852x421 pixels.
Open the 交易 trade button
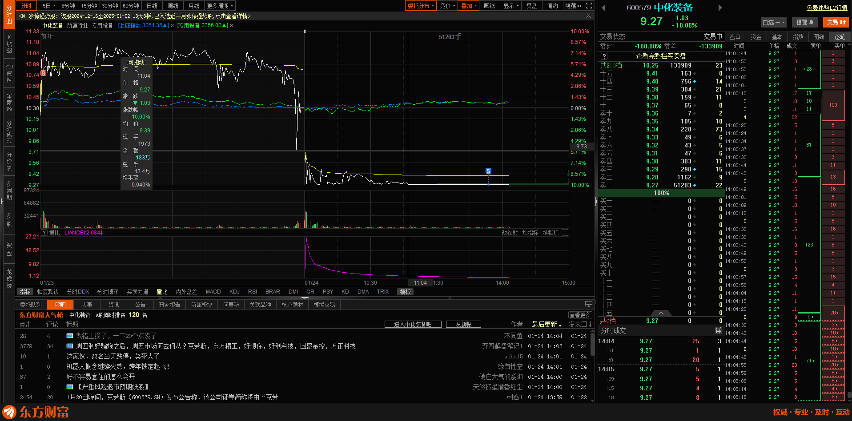pyautogui.click(x=836, y=22)
